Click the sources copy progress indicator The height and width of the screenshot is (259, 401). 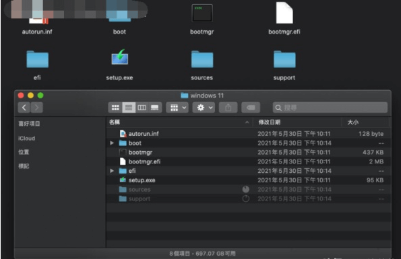(245, 189)
